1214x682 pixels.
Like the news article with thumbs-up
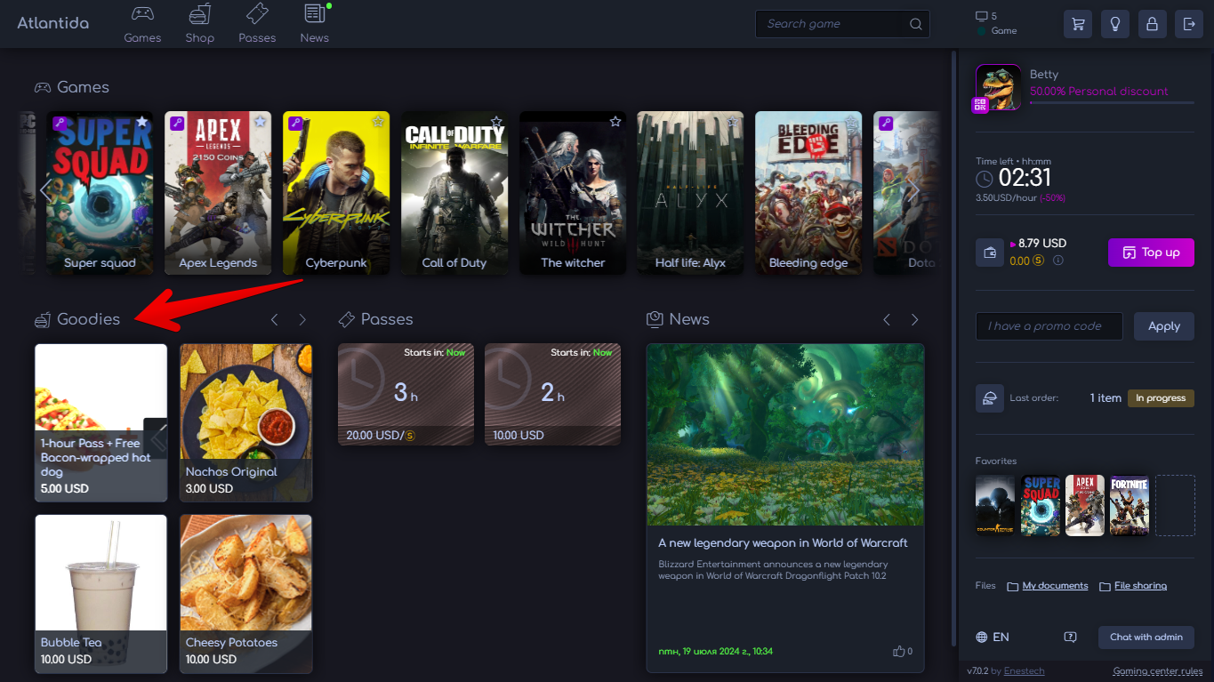[x=899, y=651]
